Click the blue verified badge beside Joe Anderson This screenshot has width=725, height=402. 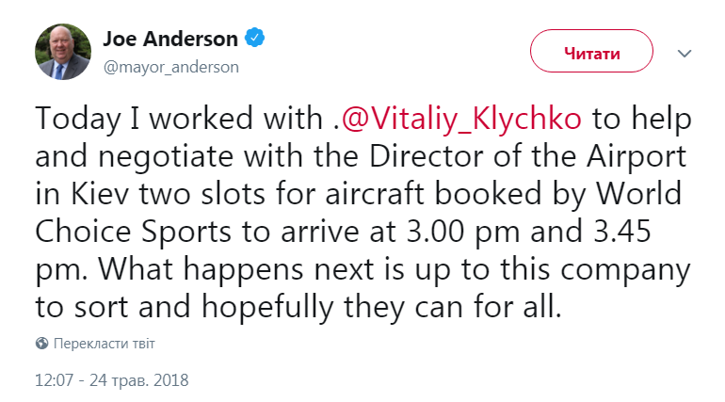(x=255, y=40)
